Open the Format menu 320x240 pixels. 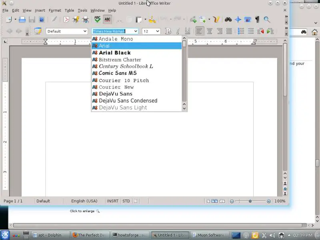click(55, 10)
